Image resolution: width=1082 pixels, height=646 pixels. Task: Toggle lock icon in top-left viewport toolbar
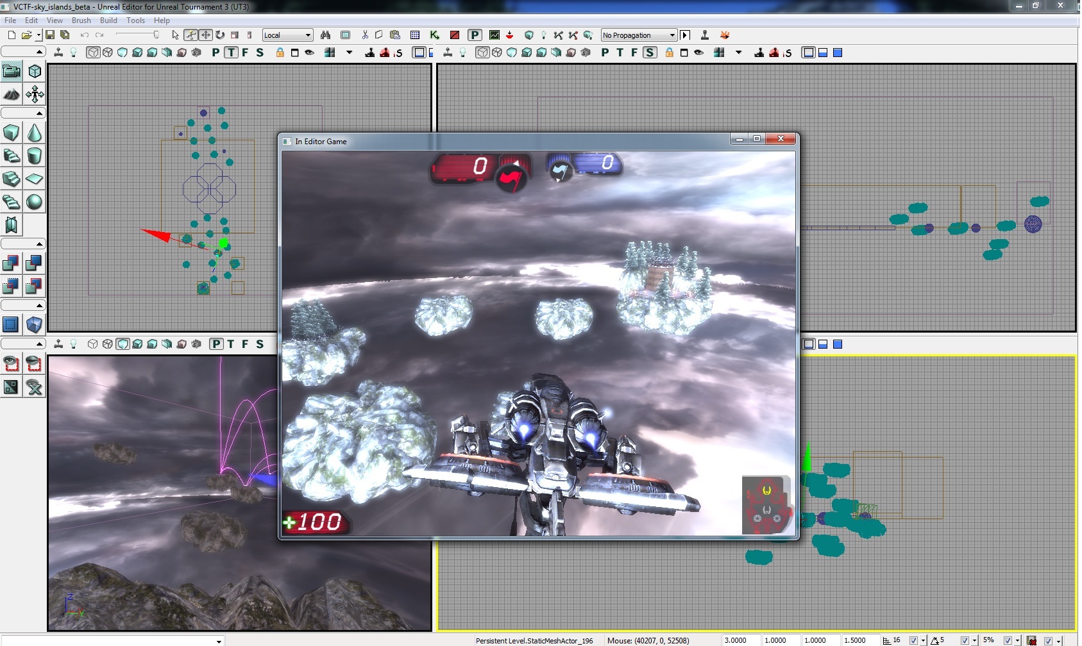coord(280,53)
